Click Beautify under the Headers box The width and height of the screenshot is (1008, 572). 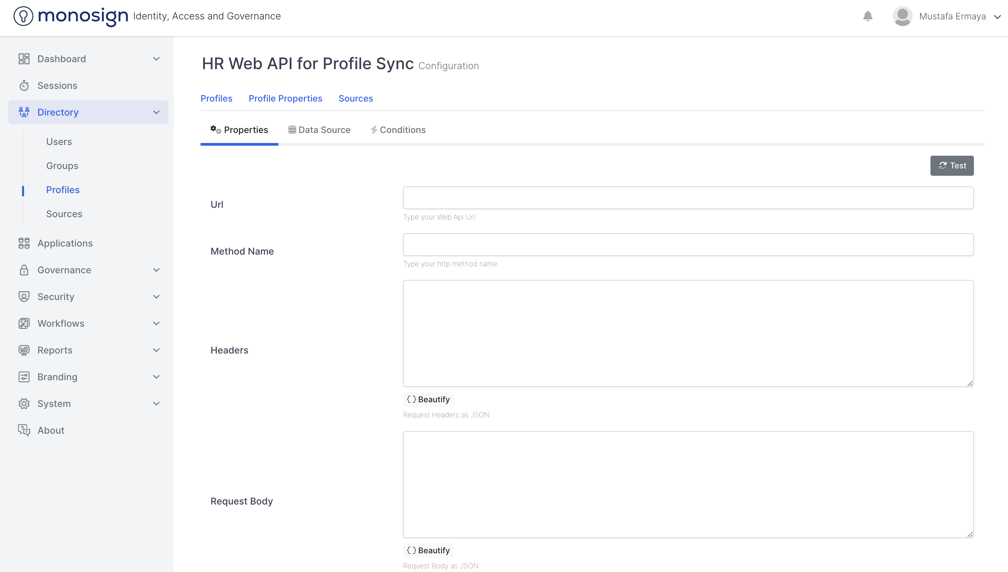(428, 399)
